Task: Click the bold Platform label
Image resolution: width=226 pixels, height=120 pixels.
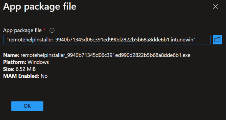Action: tap(14, 62)
